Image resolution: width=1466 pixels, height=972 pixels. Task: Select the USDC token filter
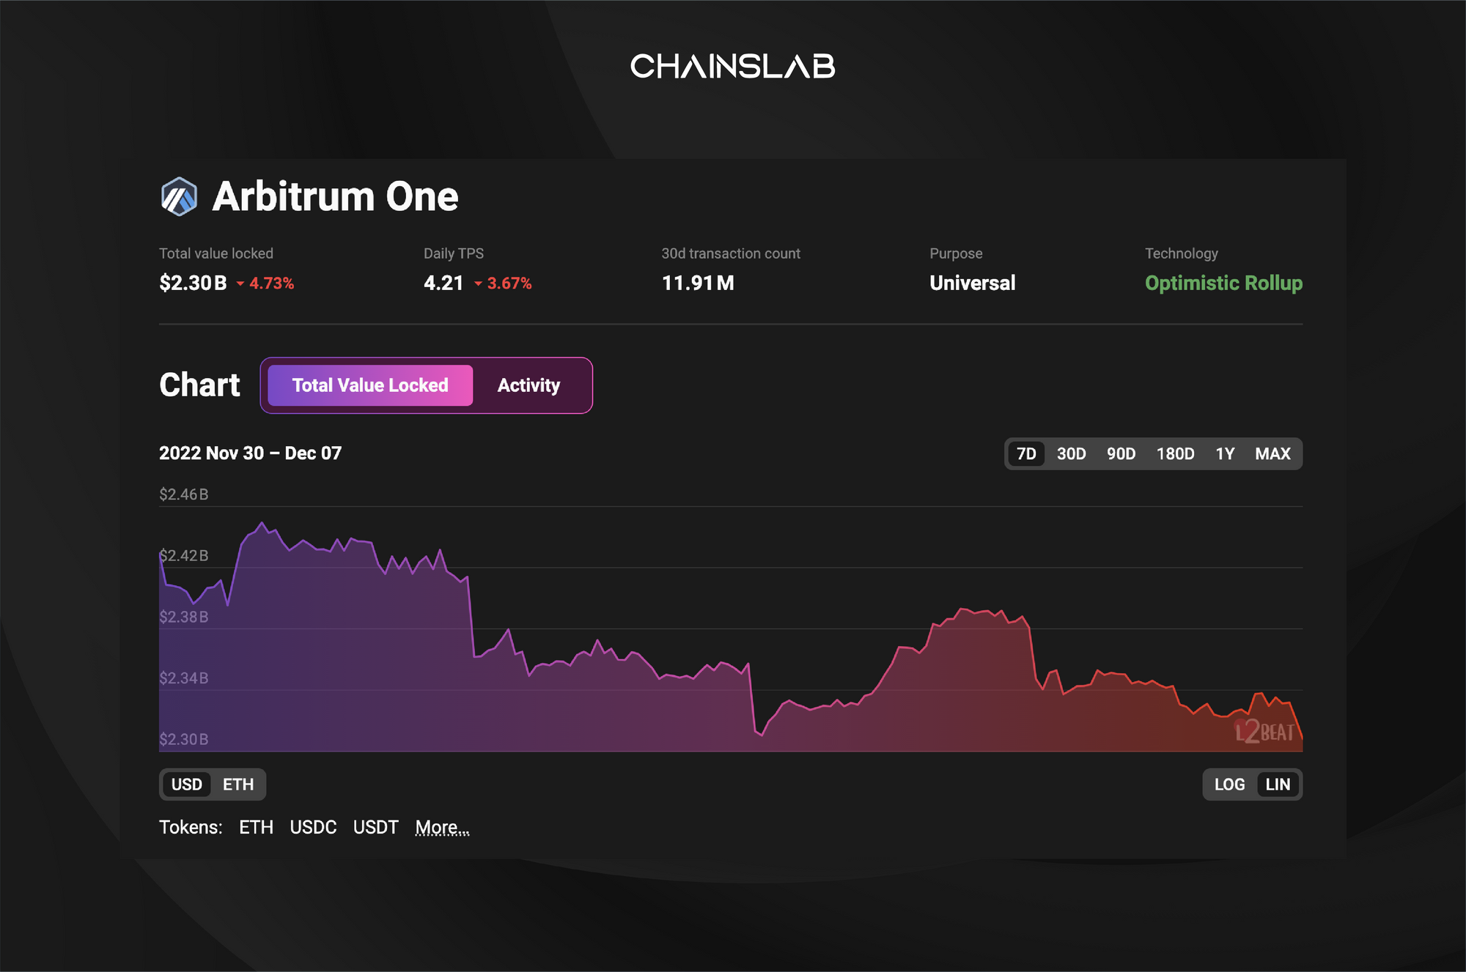coord(313,828)
